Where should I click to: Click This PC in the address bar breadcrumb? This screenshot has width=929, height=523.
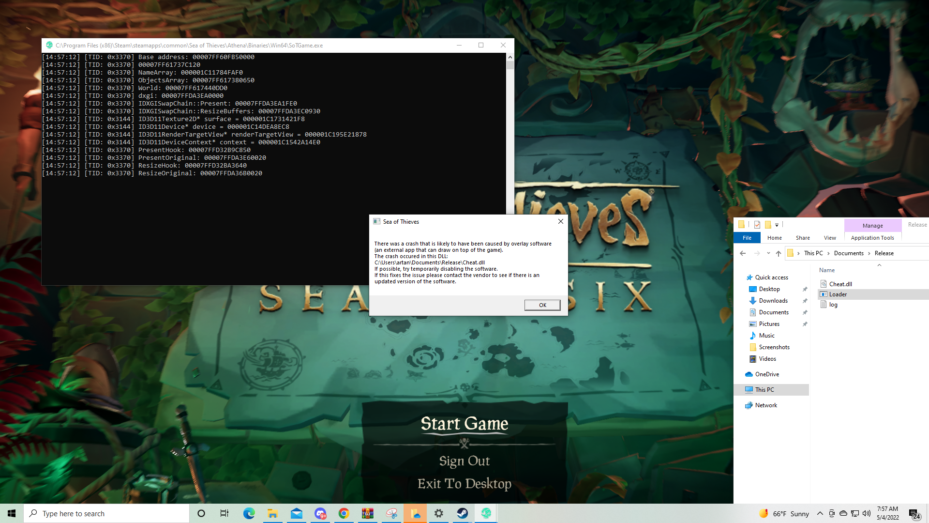click(x=813, y=253)
